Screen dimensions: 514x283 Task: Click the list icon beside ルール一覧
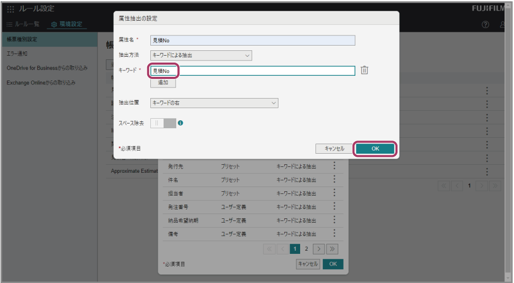tap(10, 24)
